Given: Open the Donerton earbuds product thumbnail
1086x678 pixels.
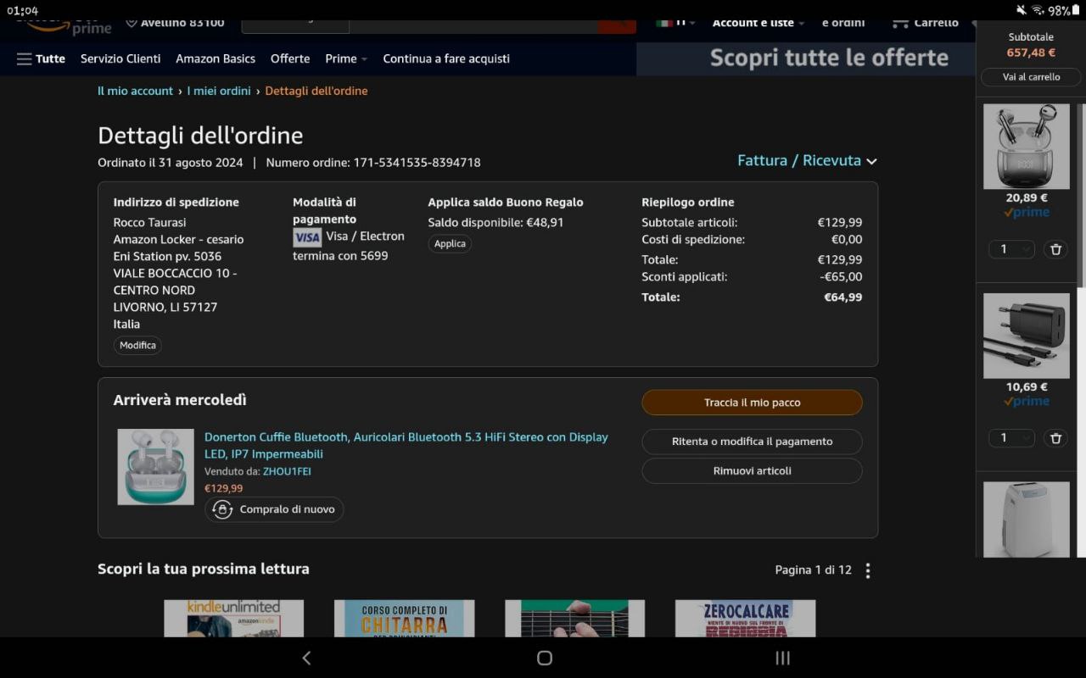Looking at the screenshot, I should click(x=155, y=467).
